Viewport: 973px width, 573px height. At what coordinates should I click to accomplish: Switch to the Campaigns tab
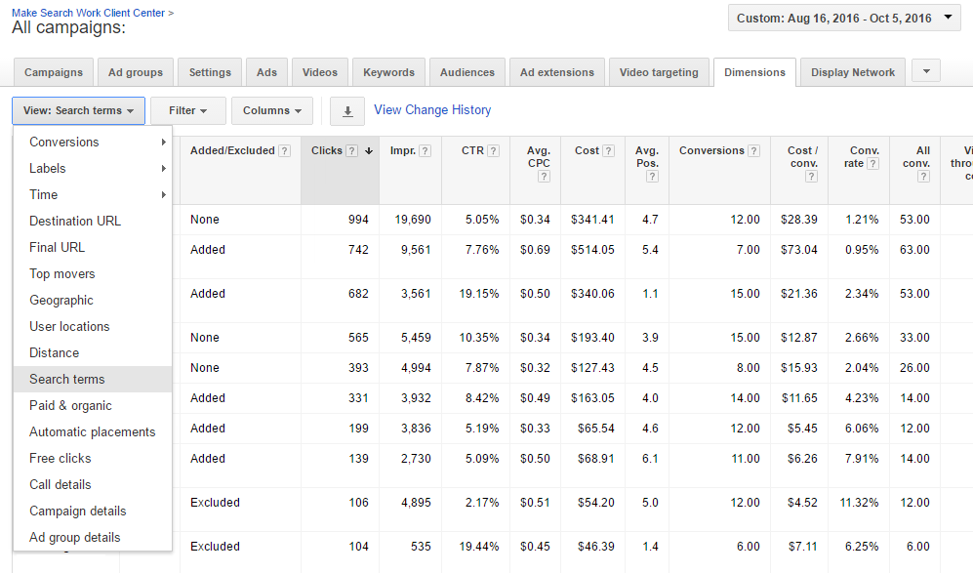(54, 72)
